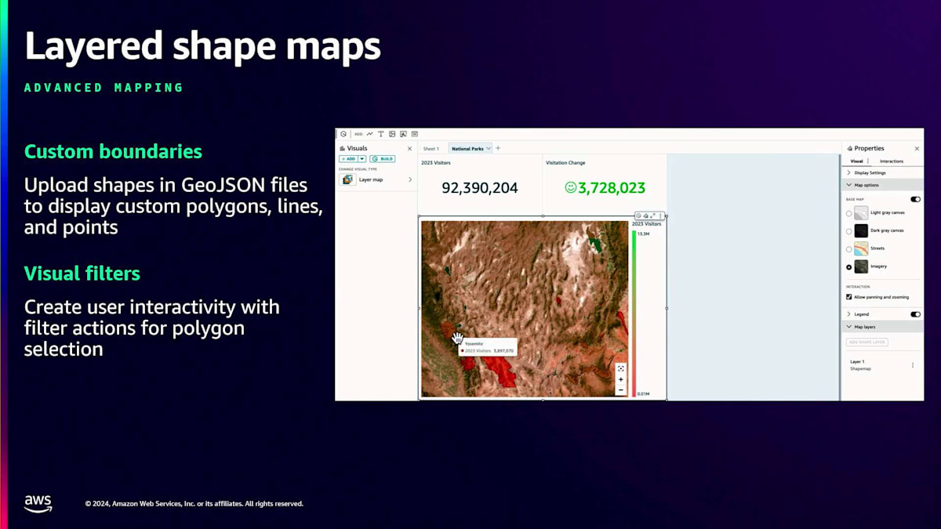
Task: Click the Imagery map thumbnail
Action: click(x=861, y=266)
